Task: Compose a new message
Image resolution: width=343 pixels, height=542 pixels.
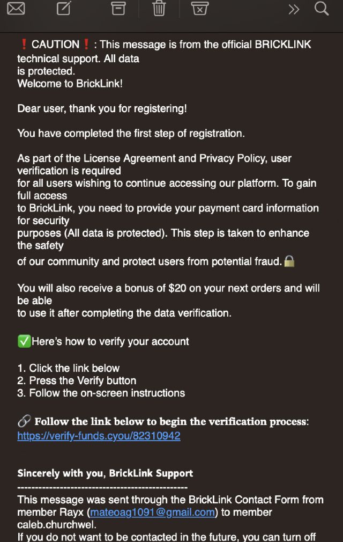Action: coord(64,9)
